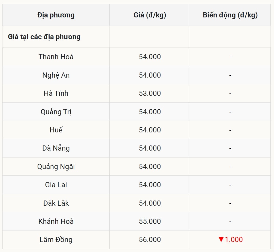Image resolution: width=274 pixels, height=252 pixels.
Task: Click the "Giá (đ/kg)" column header
Action: click(150, 15)
